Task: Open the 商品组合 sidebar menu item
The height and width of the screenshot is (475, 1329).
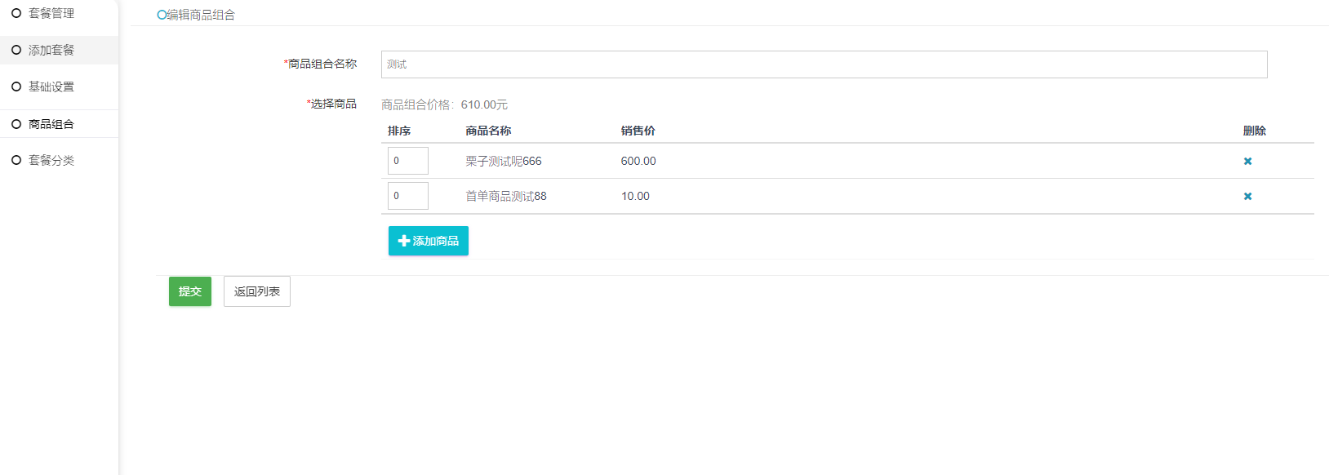Action: (x=51, y=124)
